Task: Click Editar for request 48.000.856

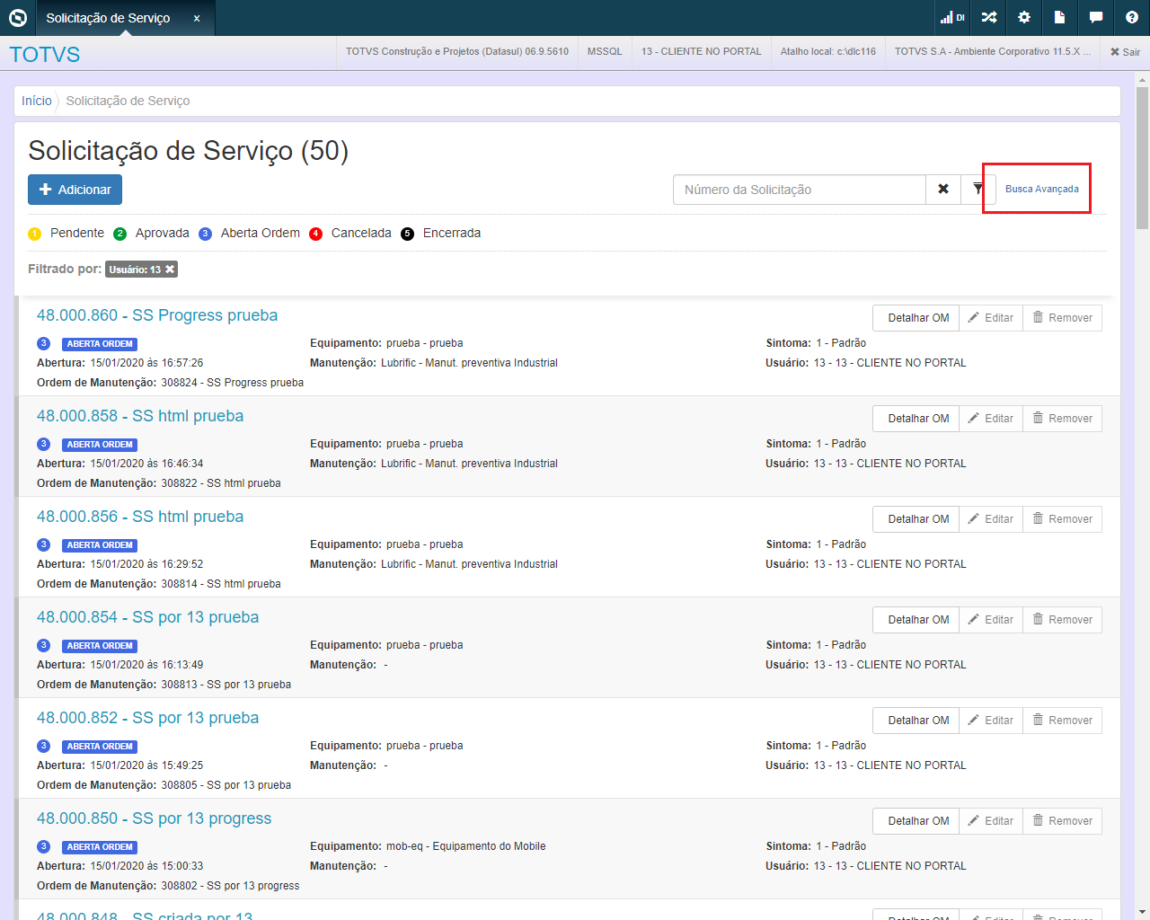Action: (x=991, y=519)
